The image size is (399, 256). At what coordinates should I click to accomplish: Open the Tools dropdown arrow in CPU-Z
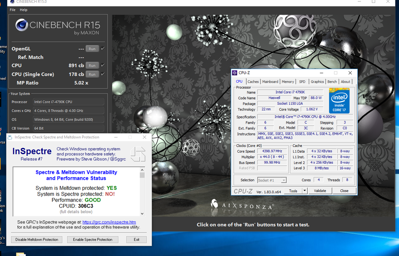pyautogui.click(x=304, y=191)
